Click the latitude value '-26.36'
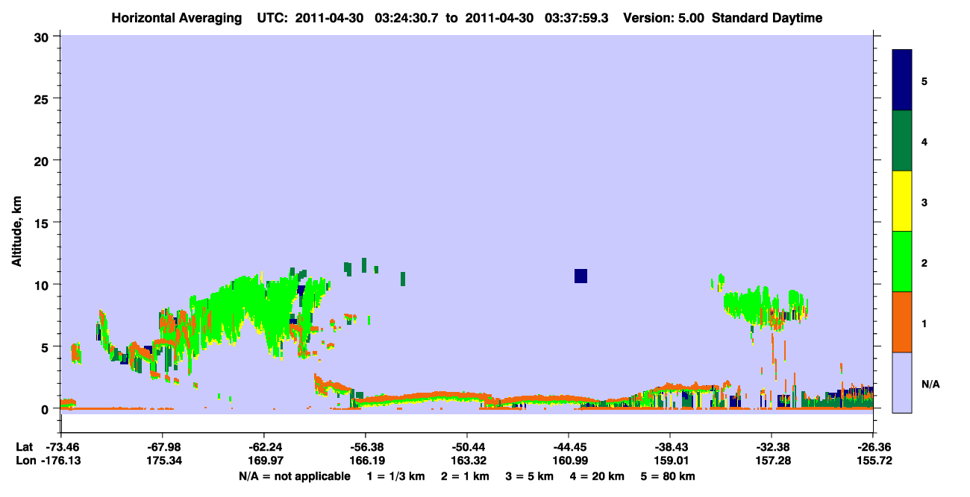This screenshot has height=497, width=970. (873, 447)
